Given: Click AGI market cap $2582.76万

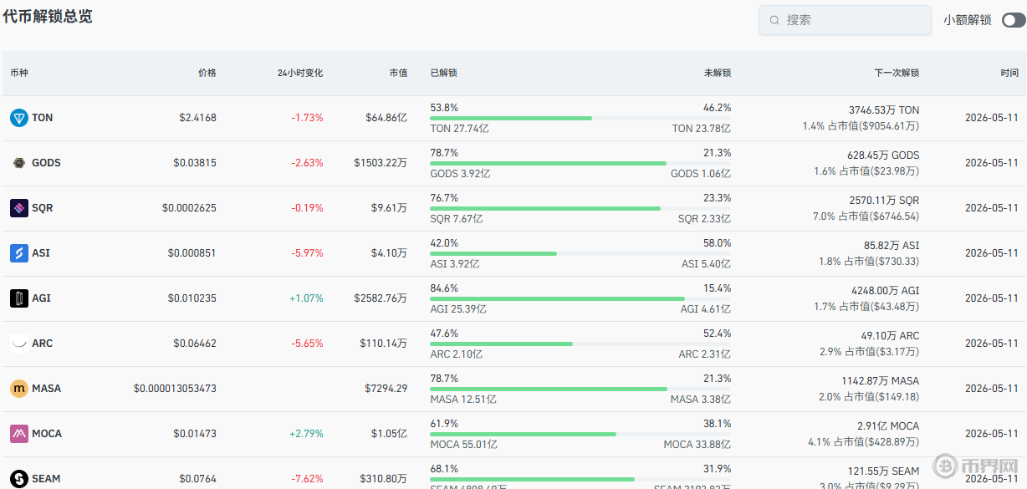Looking at the screenshot, I should click(381, 298).
